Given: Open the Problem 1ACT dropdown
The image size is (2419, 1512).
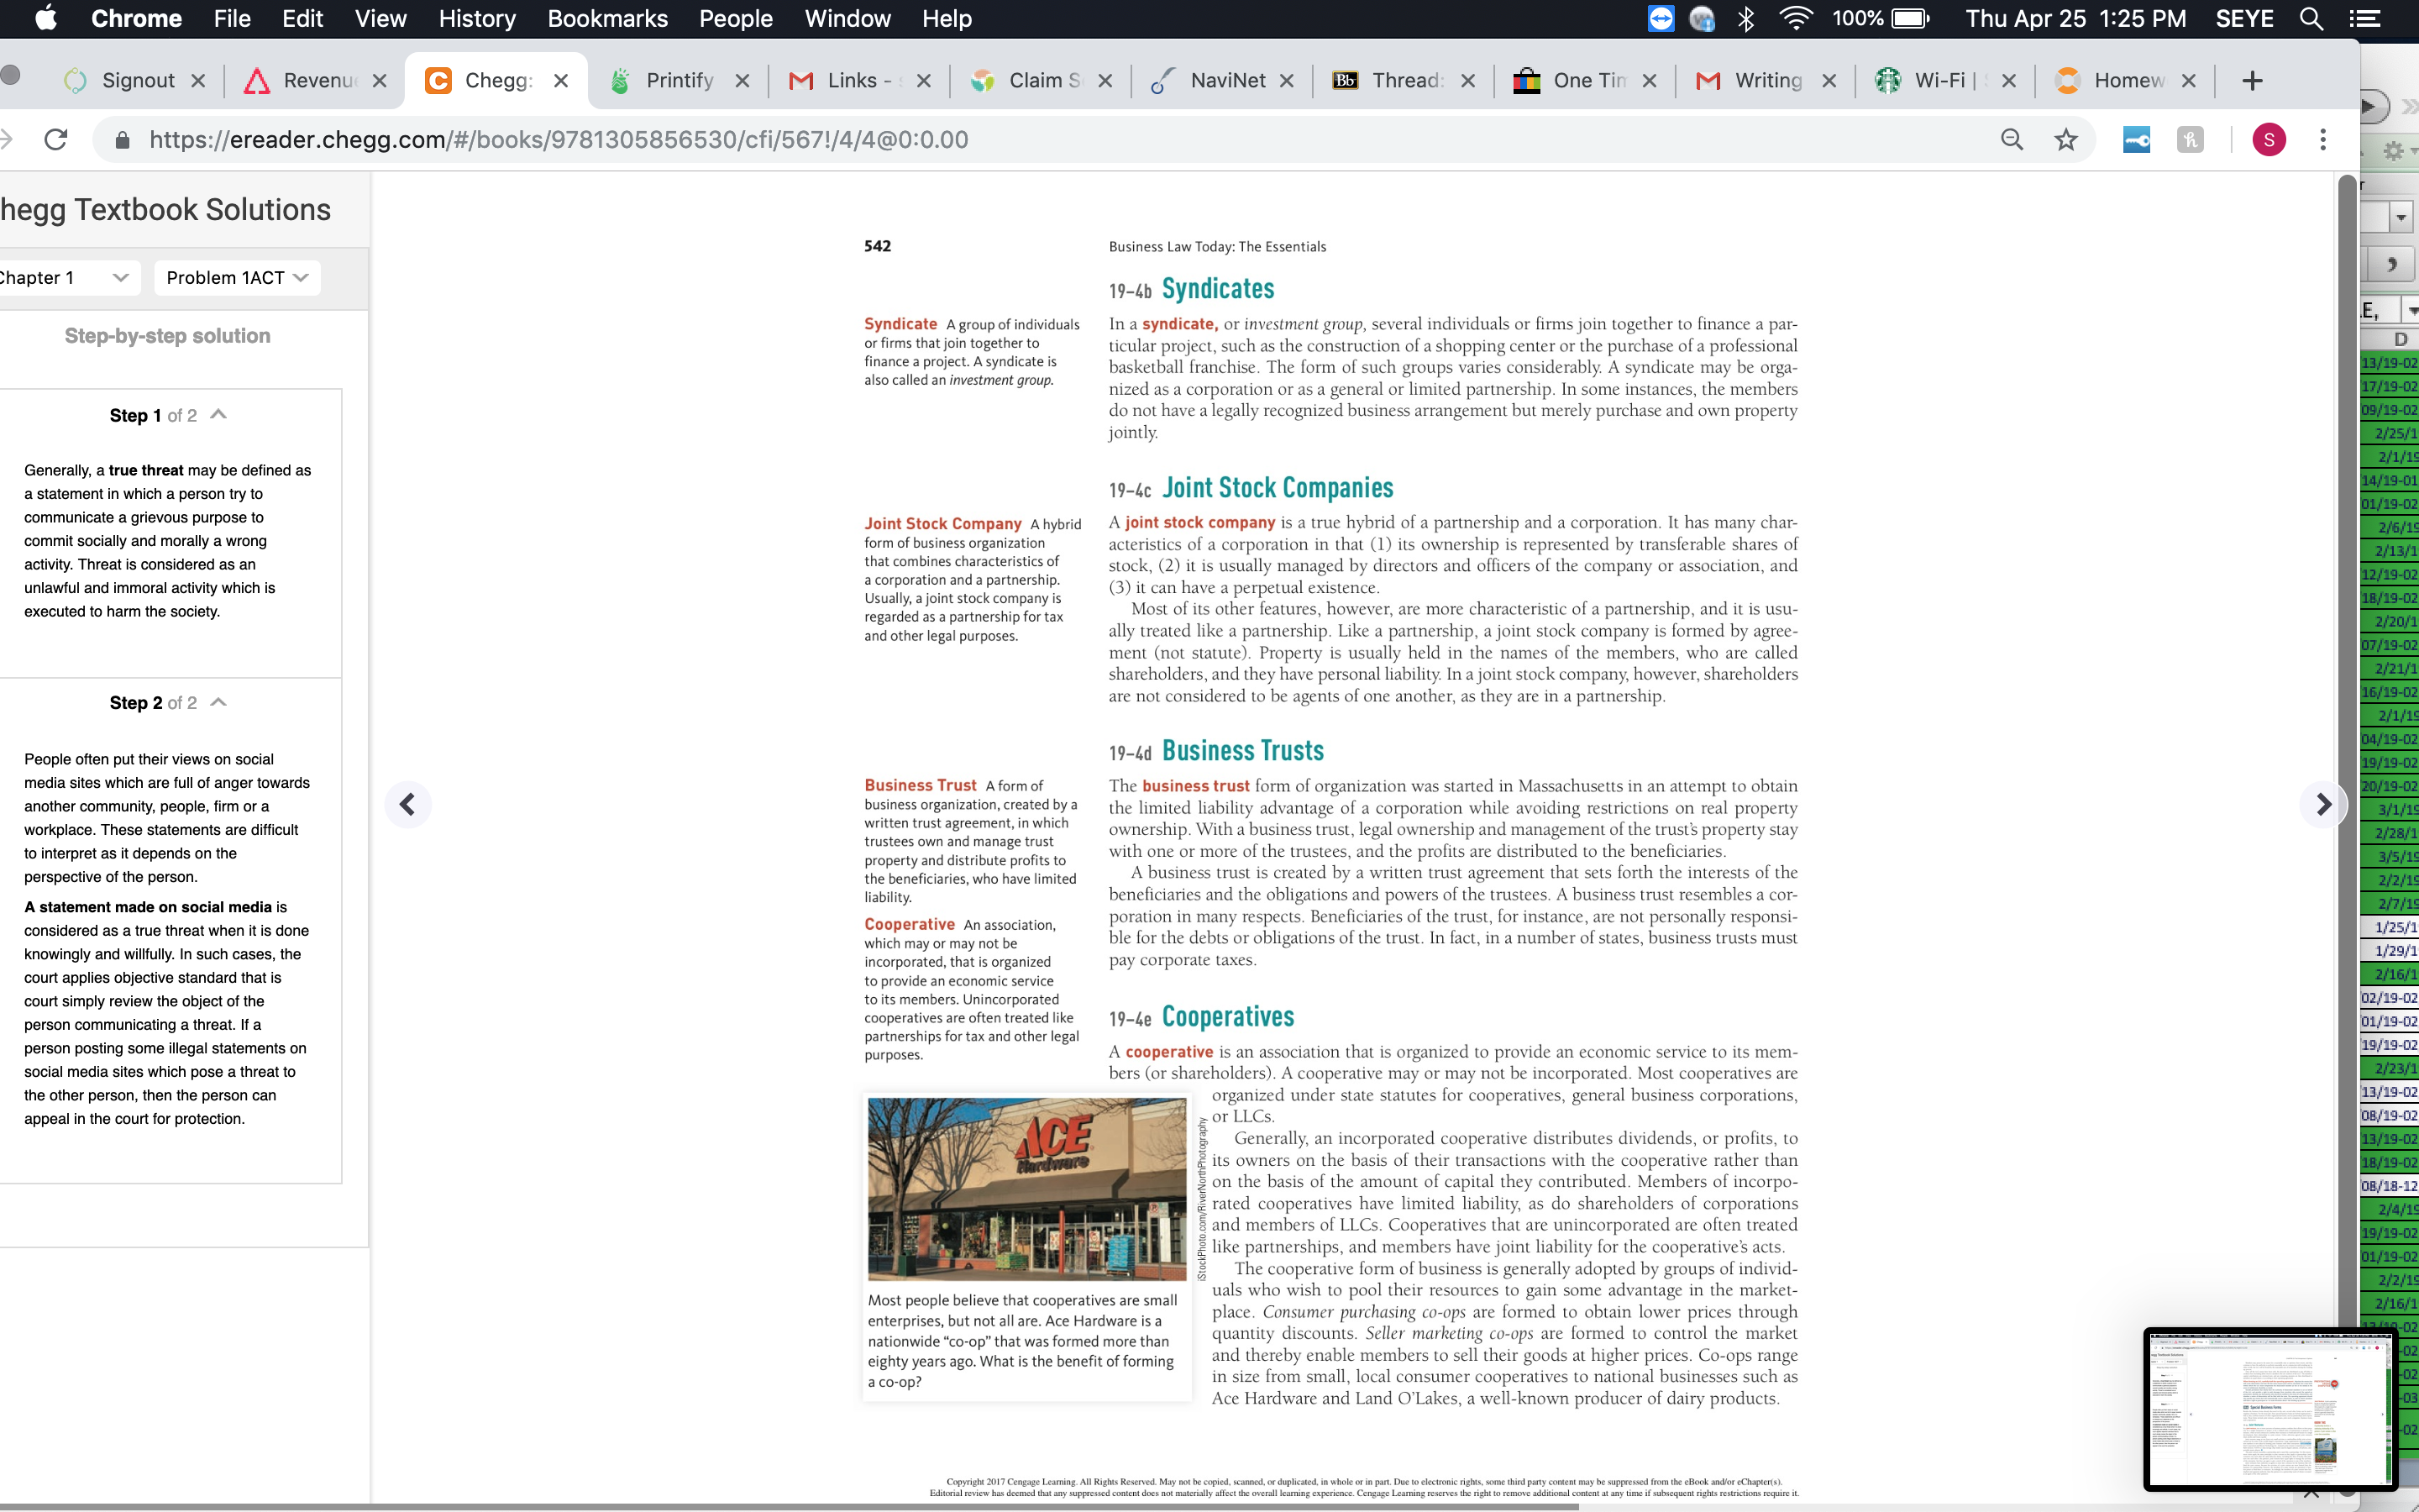Looking at the screenshot, I should pos(237,277).
